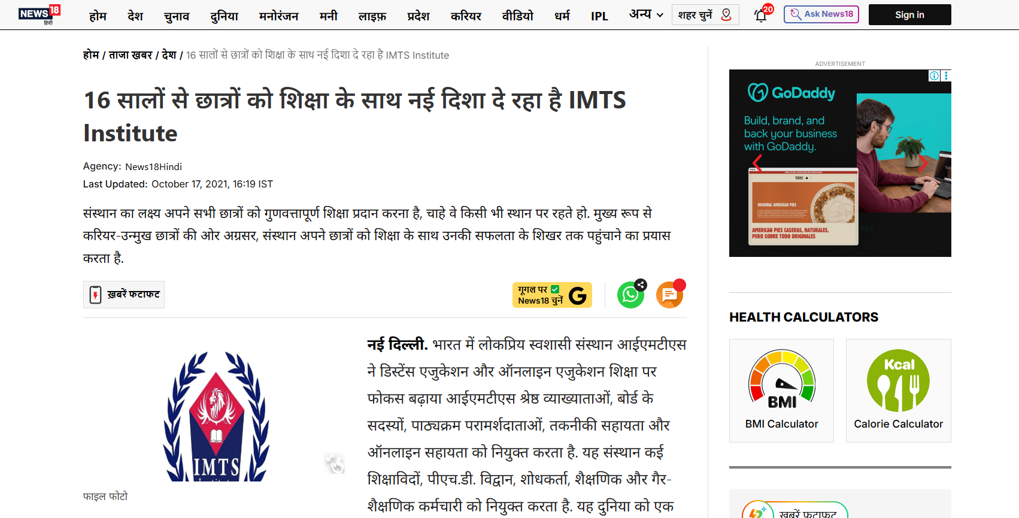The image size is (1019, 518).
Task: Open the Calorie Calculator card
Action: pyautogui.click(x=898, y=390)
